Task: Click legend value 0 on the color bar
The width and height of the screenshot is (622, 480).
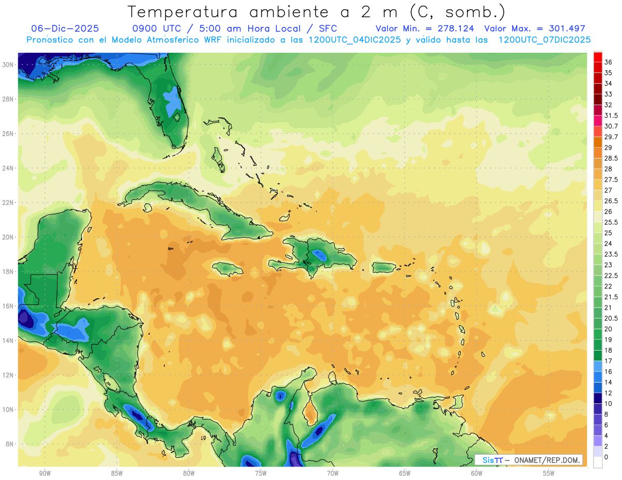Action: 607,457
